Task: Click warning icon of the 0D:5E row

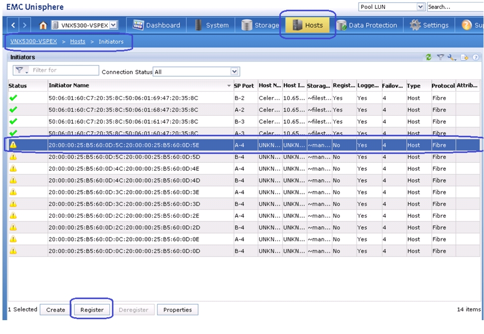Action: click(13, 144)
